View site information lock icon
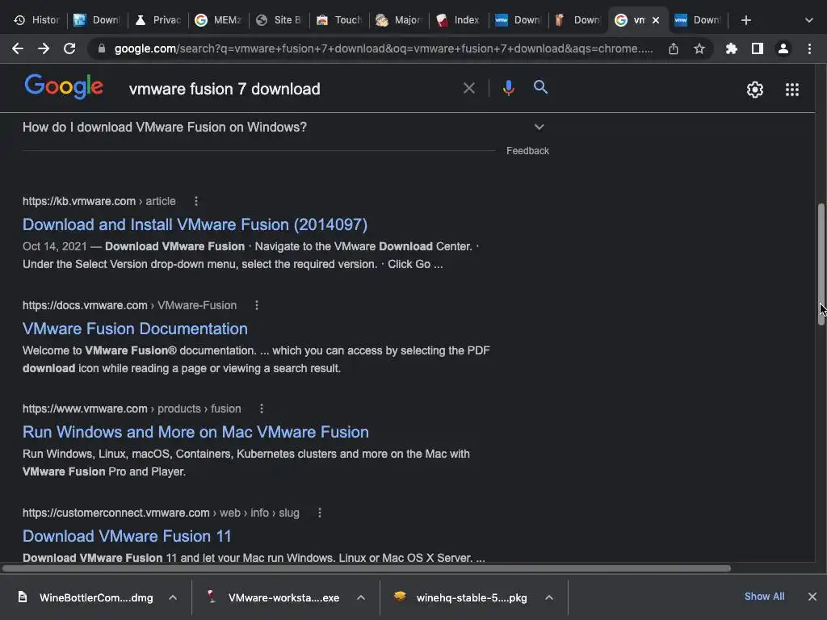This screenshot has height=620, width=827. tap(102, 48)
